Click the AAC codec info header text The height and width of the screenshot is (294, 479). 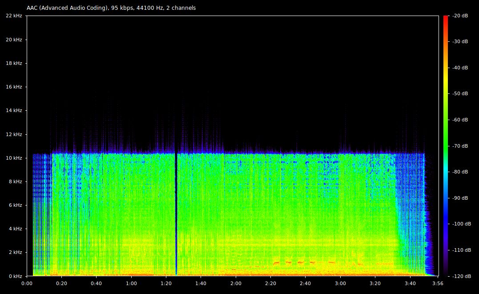pos(111,8)
